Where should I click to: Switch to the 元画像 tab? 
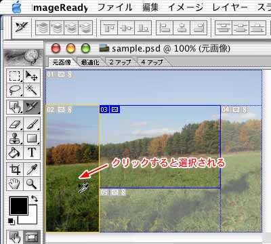click(62, 62)
